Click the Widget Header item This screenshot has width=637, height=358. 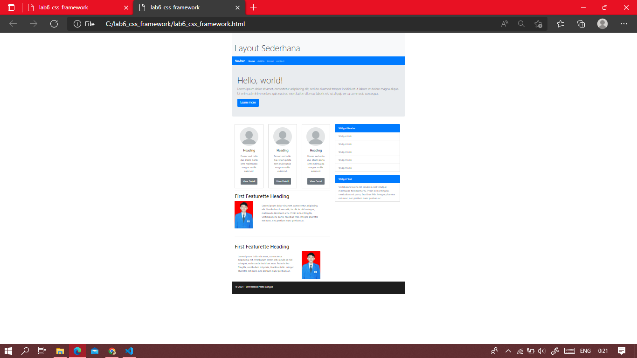(367, 128)
